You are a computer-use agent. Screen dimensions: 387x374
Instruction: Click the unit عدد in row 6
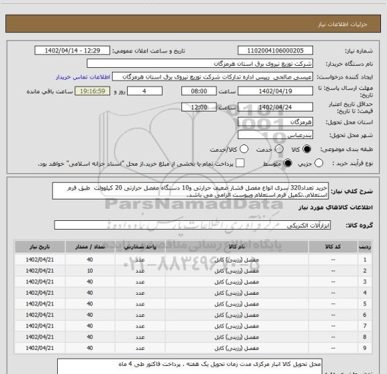[x=140, y=315]
